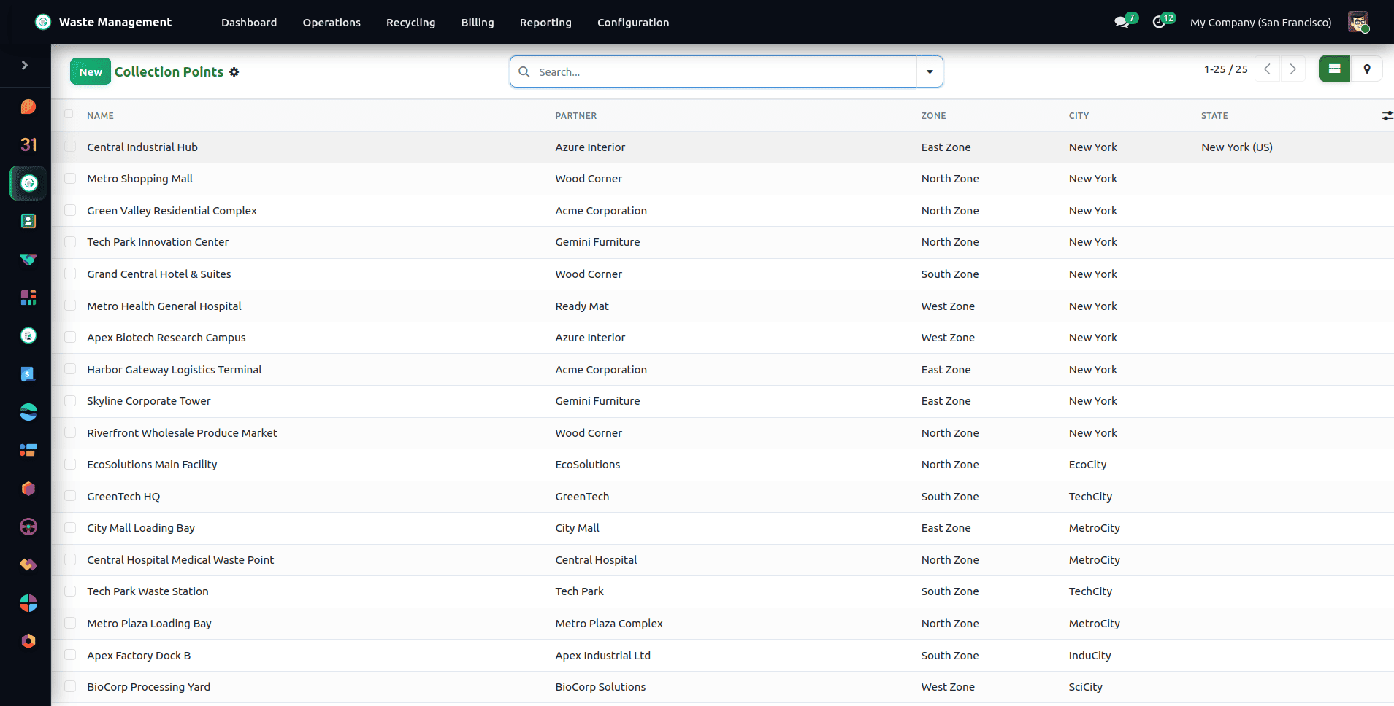Sort by the Zone column header

[x=933, y=115]
